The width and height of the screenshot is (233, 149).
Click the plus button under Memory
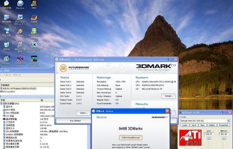pos(224,139)
